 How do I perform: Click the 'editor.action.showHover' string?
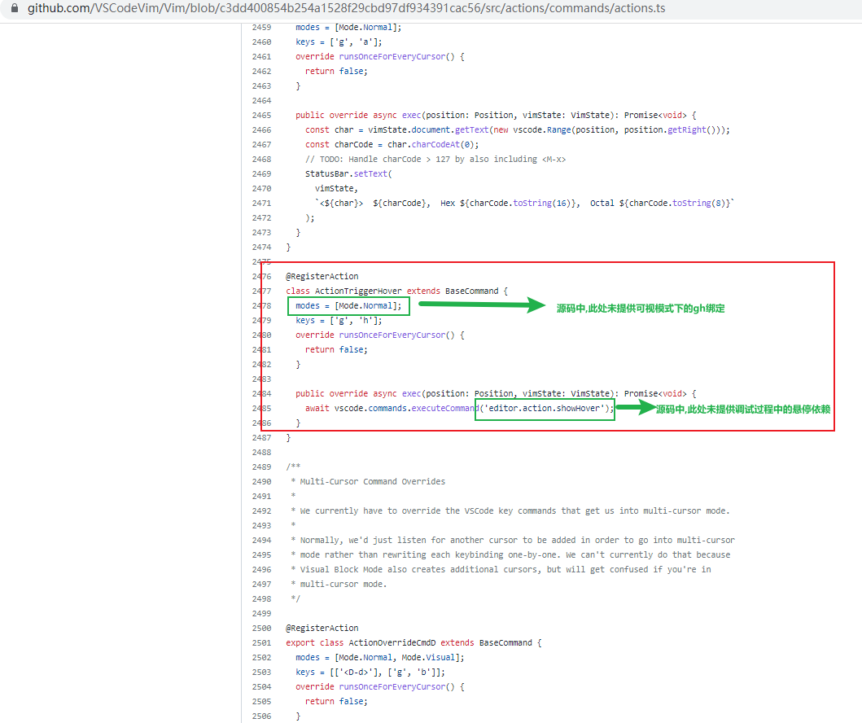(545, 409)
